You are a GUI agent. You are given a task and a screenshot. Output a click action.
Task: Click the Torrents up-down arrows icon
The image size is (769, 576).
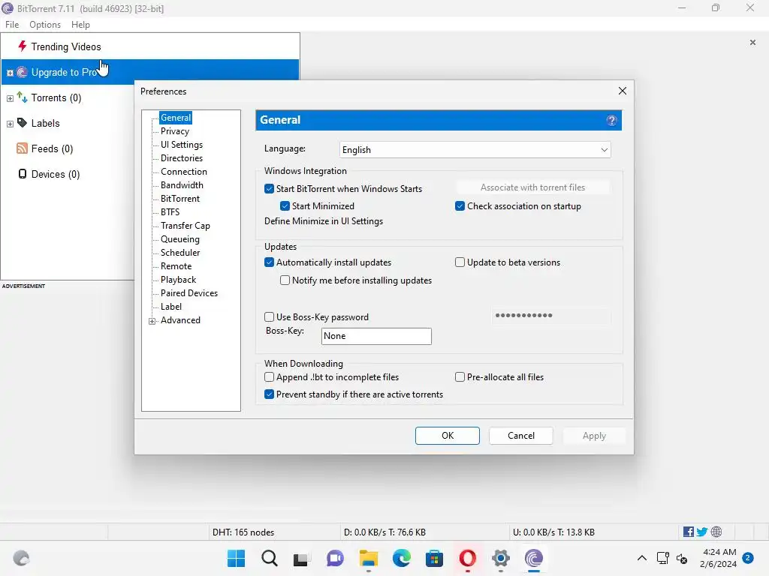(22, 97)
